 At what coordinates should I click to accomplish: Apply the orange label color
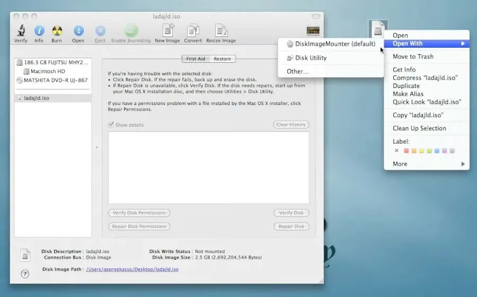click(414, 151)
